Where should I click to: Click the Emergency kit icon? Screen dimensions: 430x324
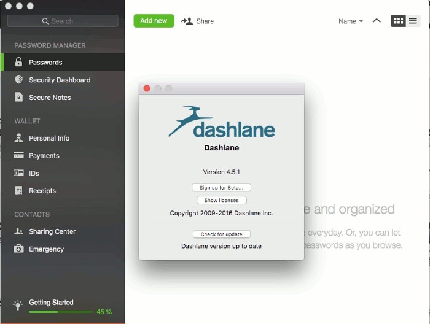coord(18,249)
